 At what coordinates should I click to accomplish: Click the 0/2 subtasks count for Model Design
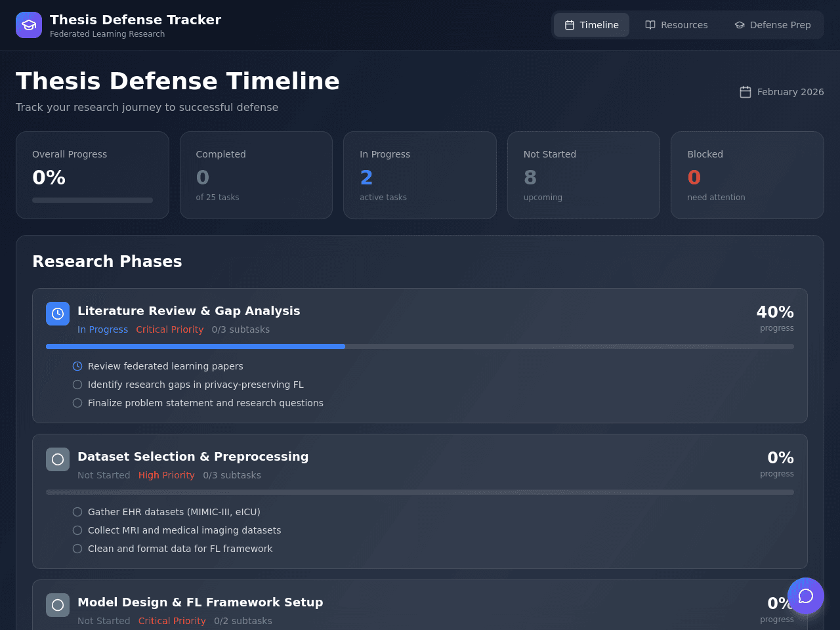coord(243,621)
